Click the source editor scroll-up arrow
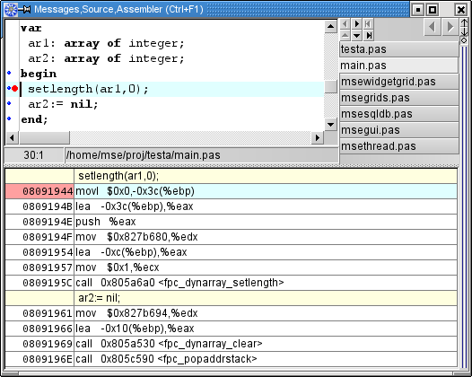472x377 pixels. coord(330,27)
